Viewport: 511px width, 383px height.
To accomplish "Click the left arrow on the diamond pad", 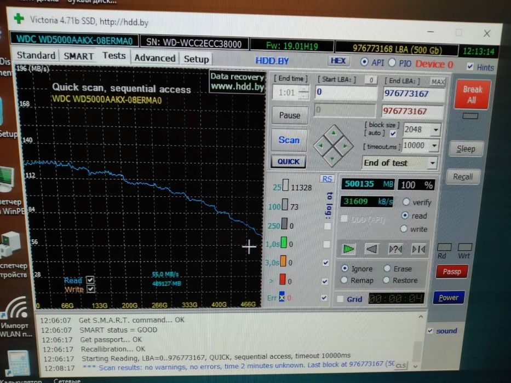I will pos(321,146).
